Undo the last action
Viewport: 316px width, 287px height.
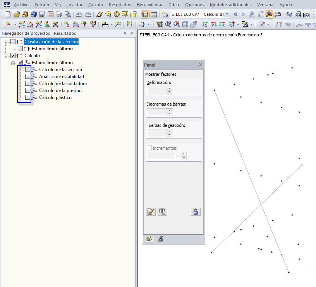(79, 14)
